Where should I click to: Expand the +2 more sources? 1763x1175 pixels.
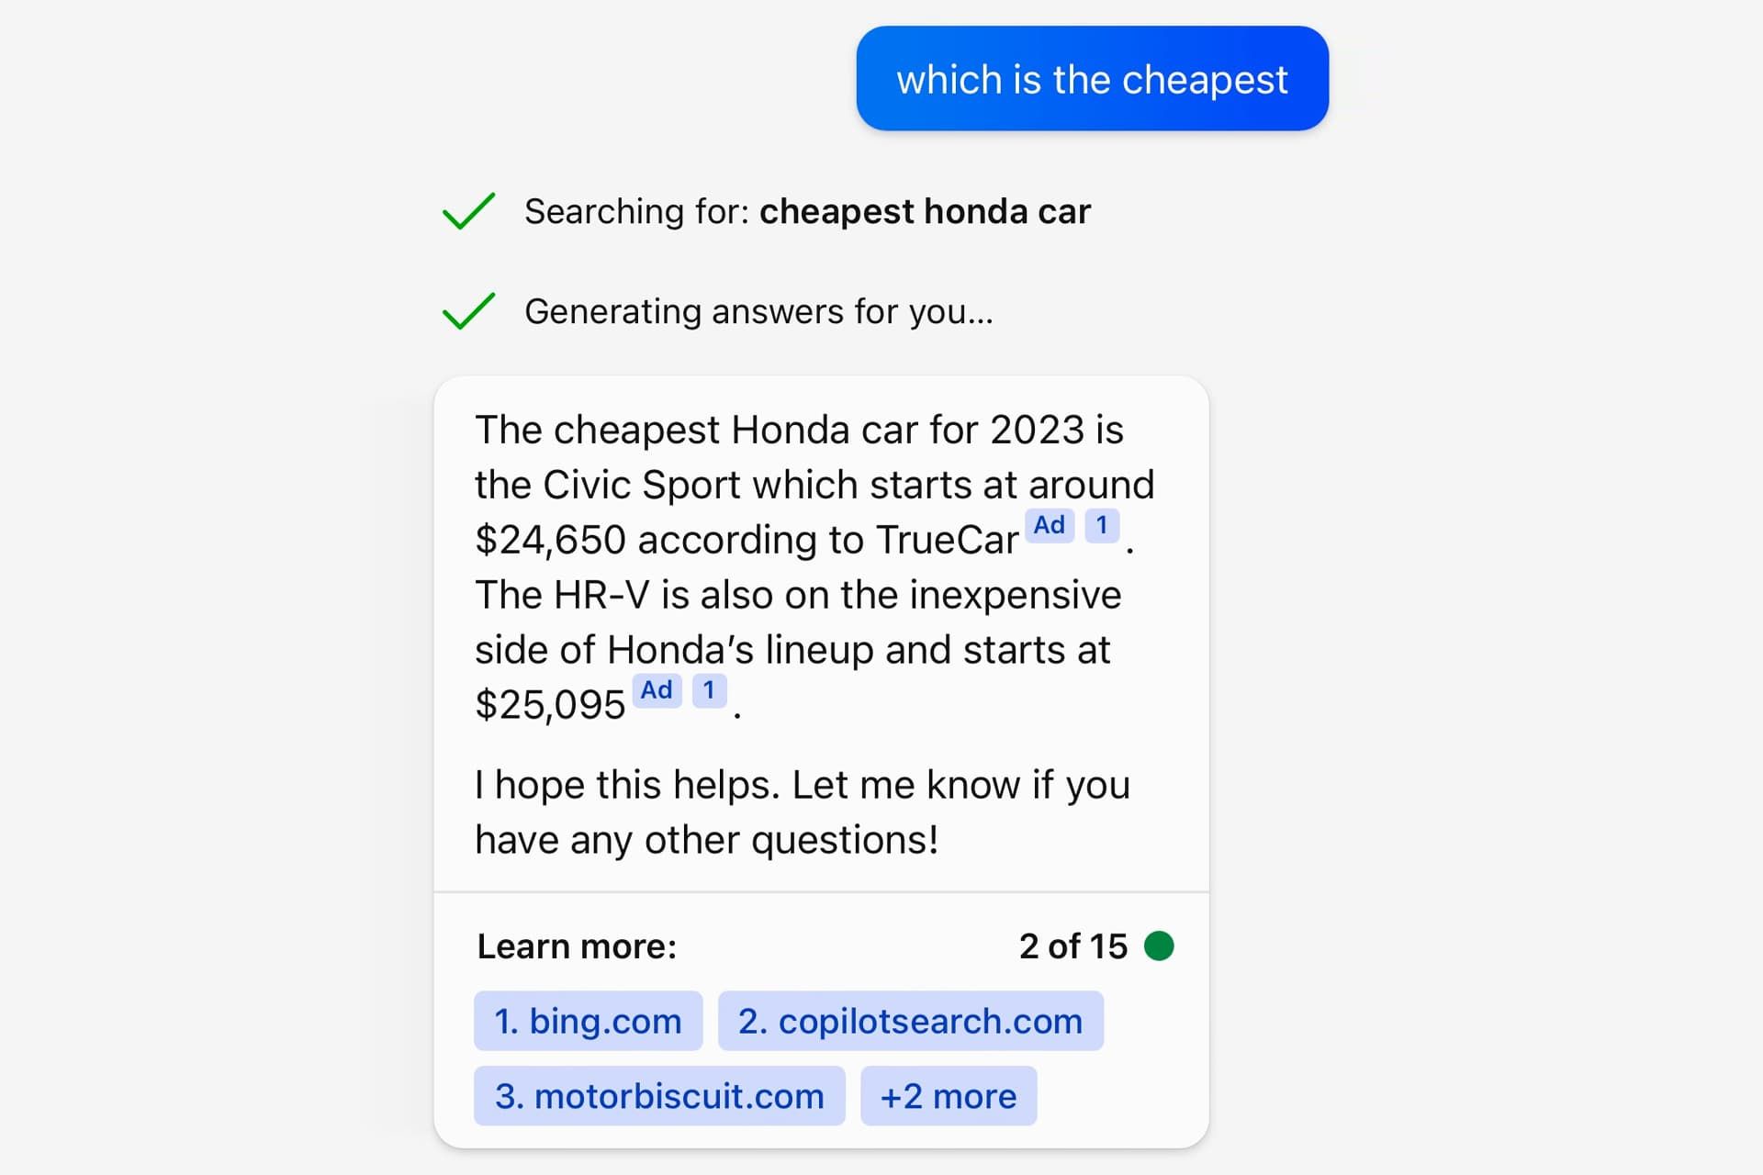coord(948,1096)
